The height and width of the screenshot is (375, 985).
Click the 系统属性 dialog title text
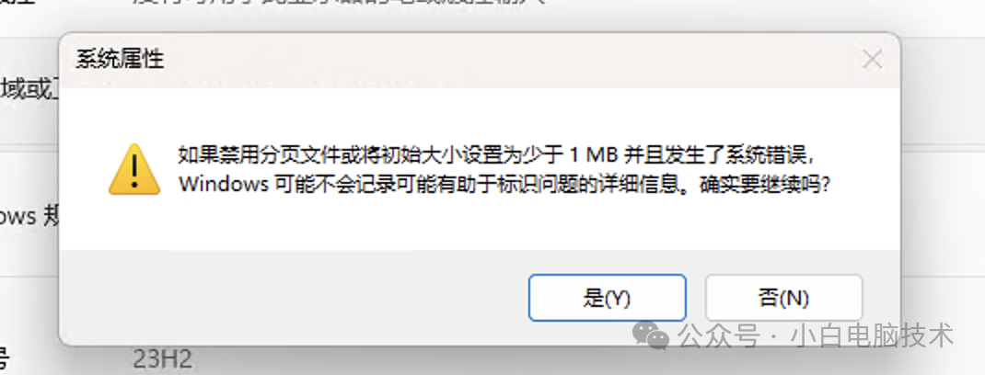pos(120,60)
